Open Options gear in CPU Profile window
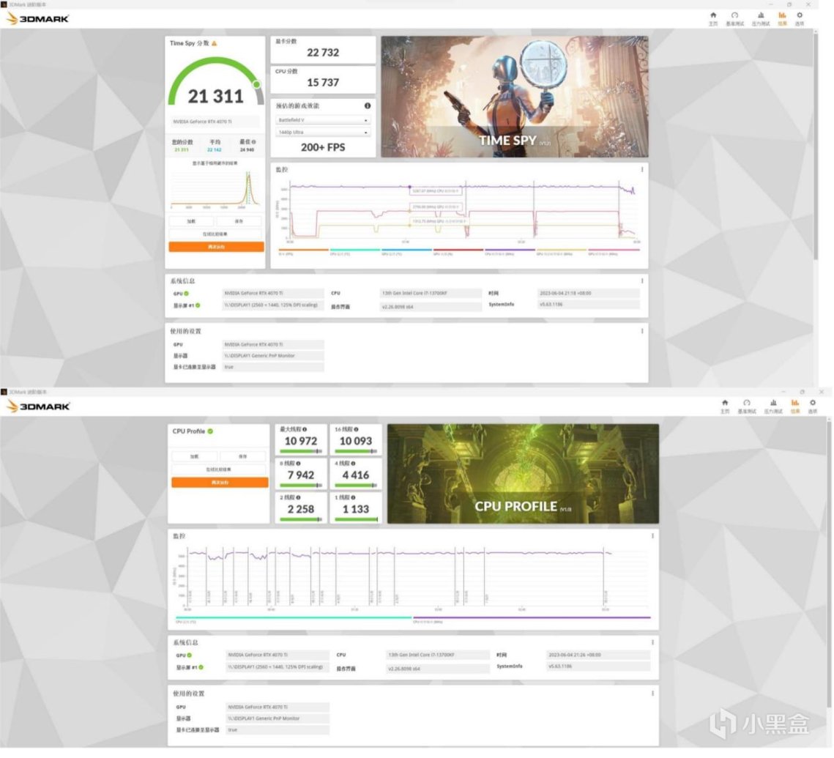 pyautogui.click(x=813, y=404)
